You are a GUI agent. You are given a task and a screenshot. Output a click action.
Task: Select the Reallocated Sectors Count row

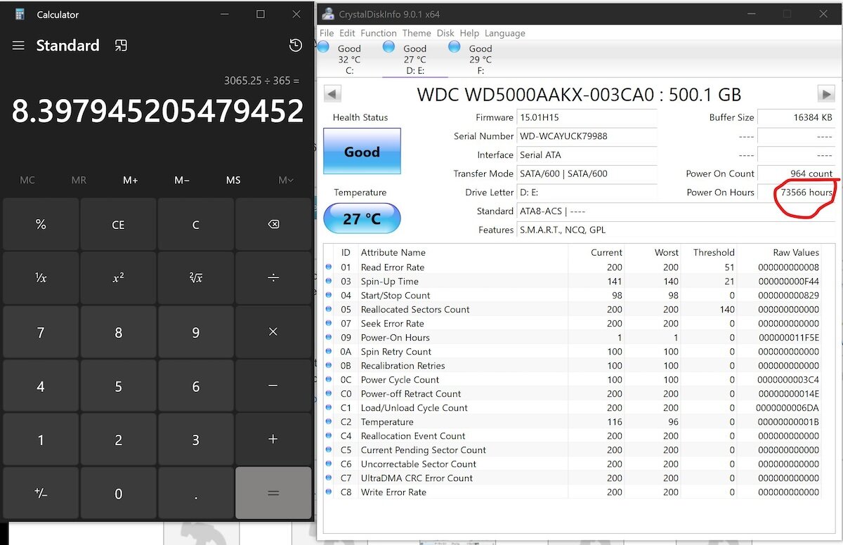pos(573,309)
